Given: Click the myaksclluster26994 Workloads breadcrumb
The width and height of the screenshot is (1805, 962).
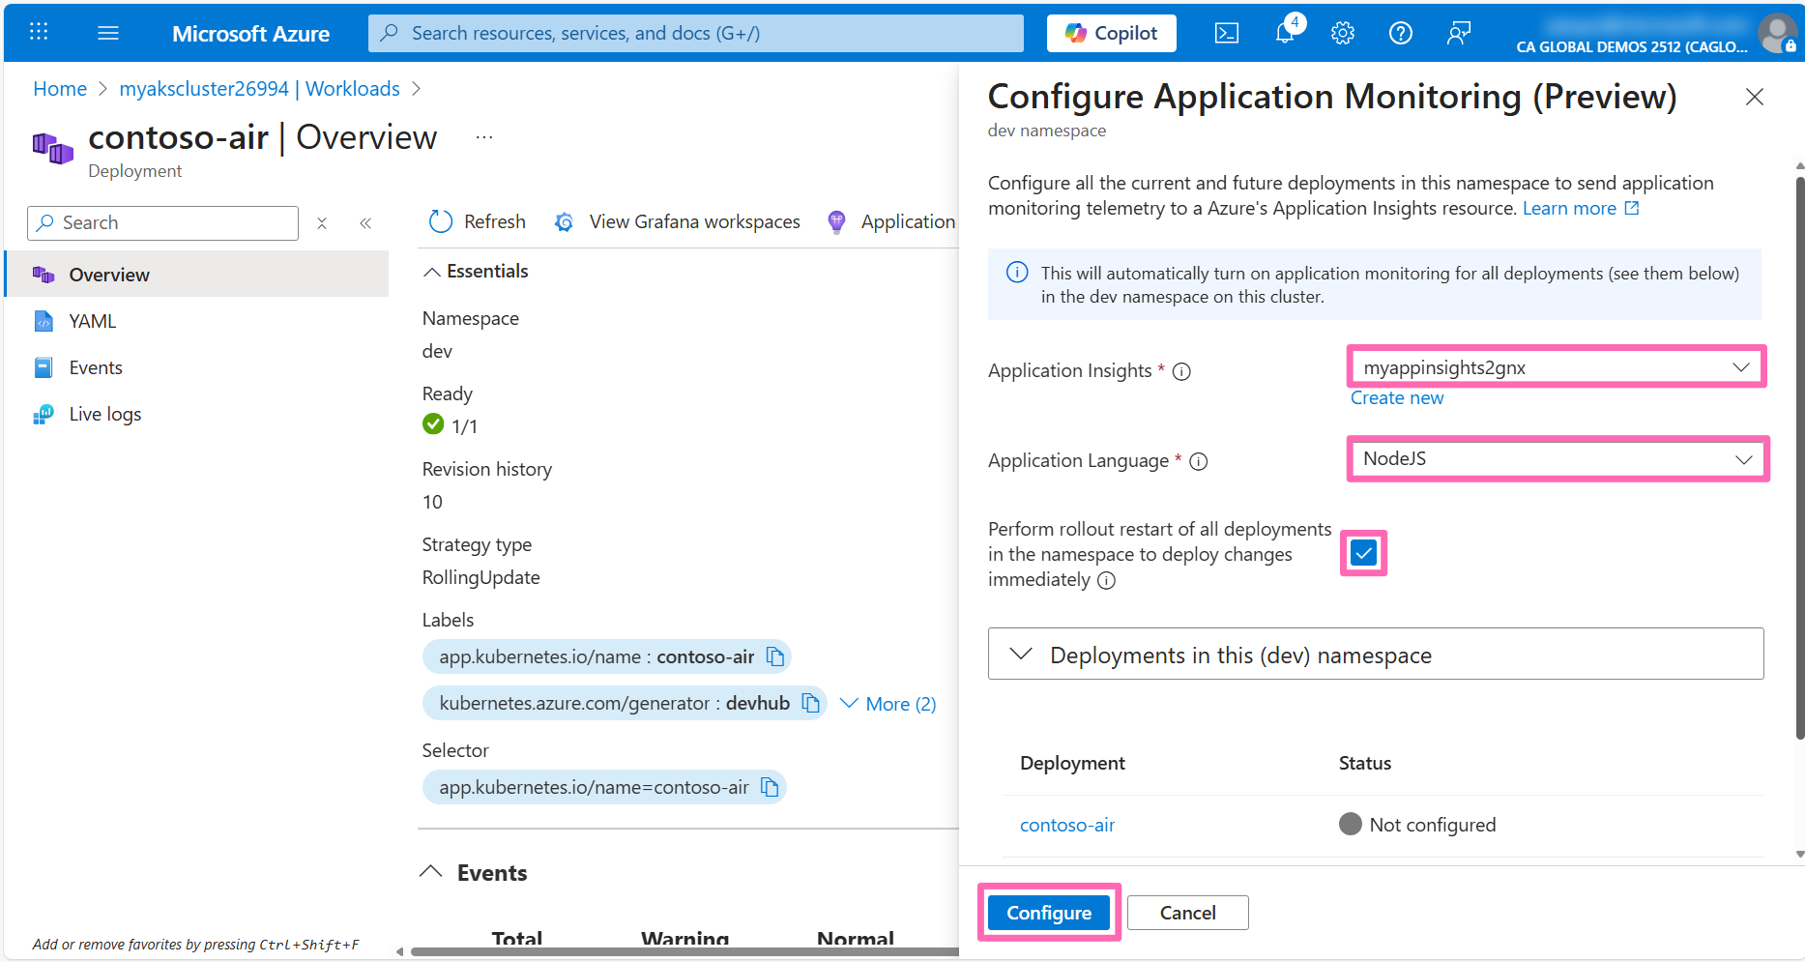Looking at the screenshot, I should click(x=259, y=88).
